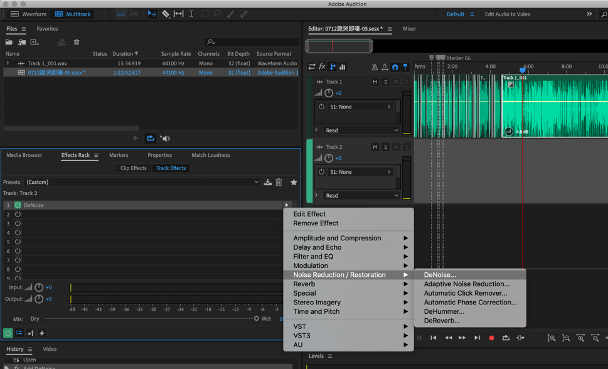Screen dimensions: 608x369
Task: Show the Sends section in editor
Action: tap(333, 67)
